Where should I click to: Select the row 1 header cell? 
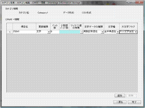tap(10, 32)
